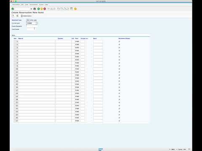Toggle Movement Allowed checkbox for item 2
This screenshot has width=202, height=151.
pos(119,44)
